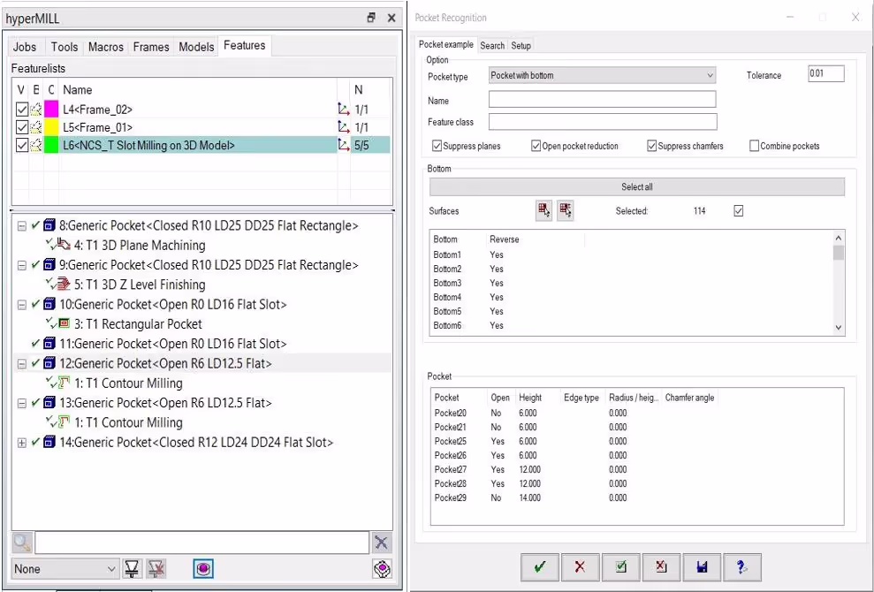Collapse feature 13:Generic Pocket node

pyautogui.click(x=22, y=403)
